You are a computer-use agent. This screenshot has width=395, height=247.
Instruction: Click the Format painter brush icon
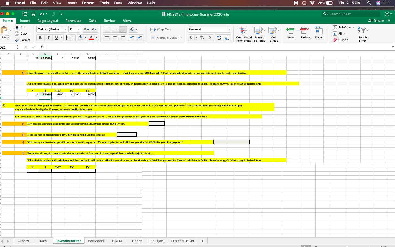point(17,40)
